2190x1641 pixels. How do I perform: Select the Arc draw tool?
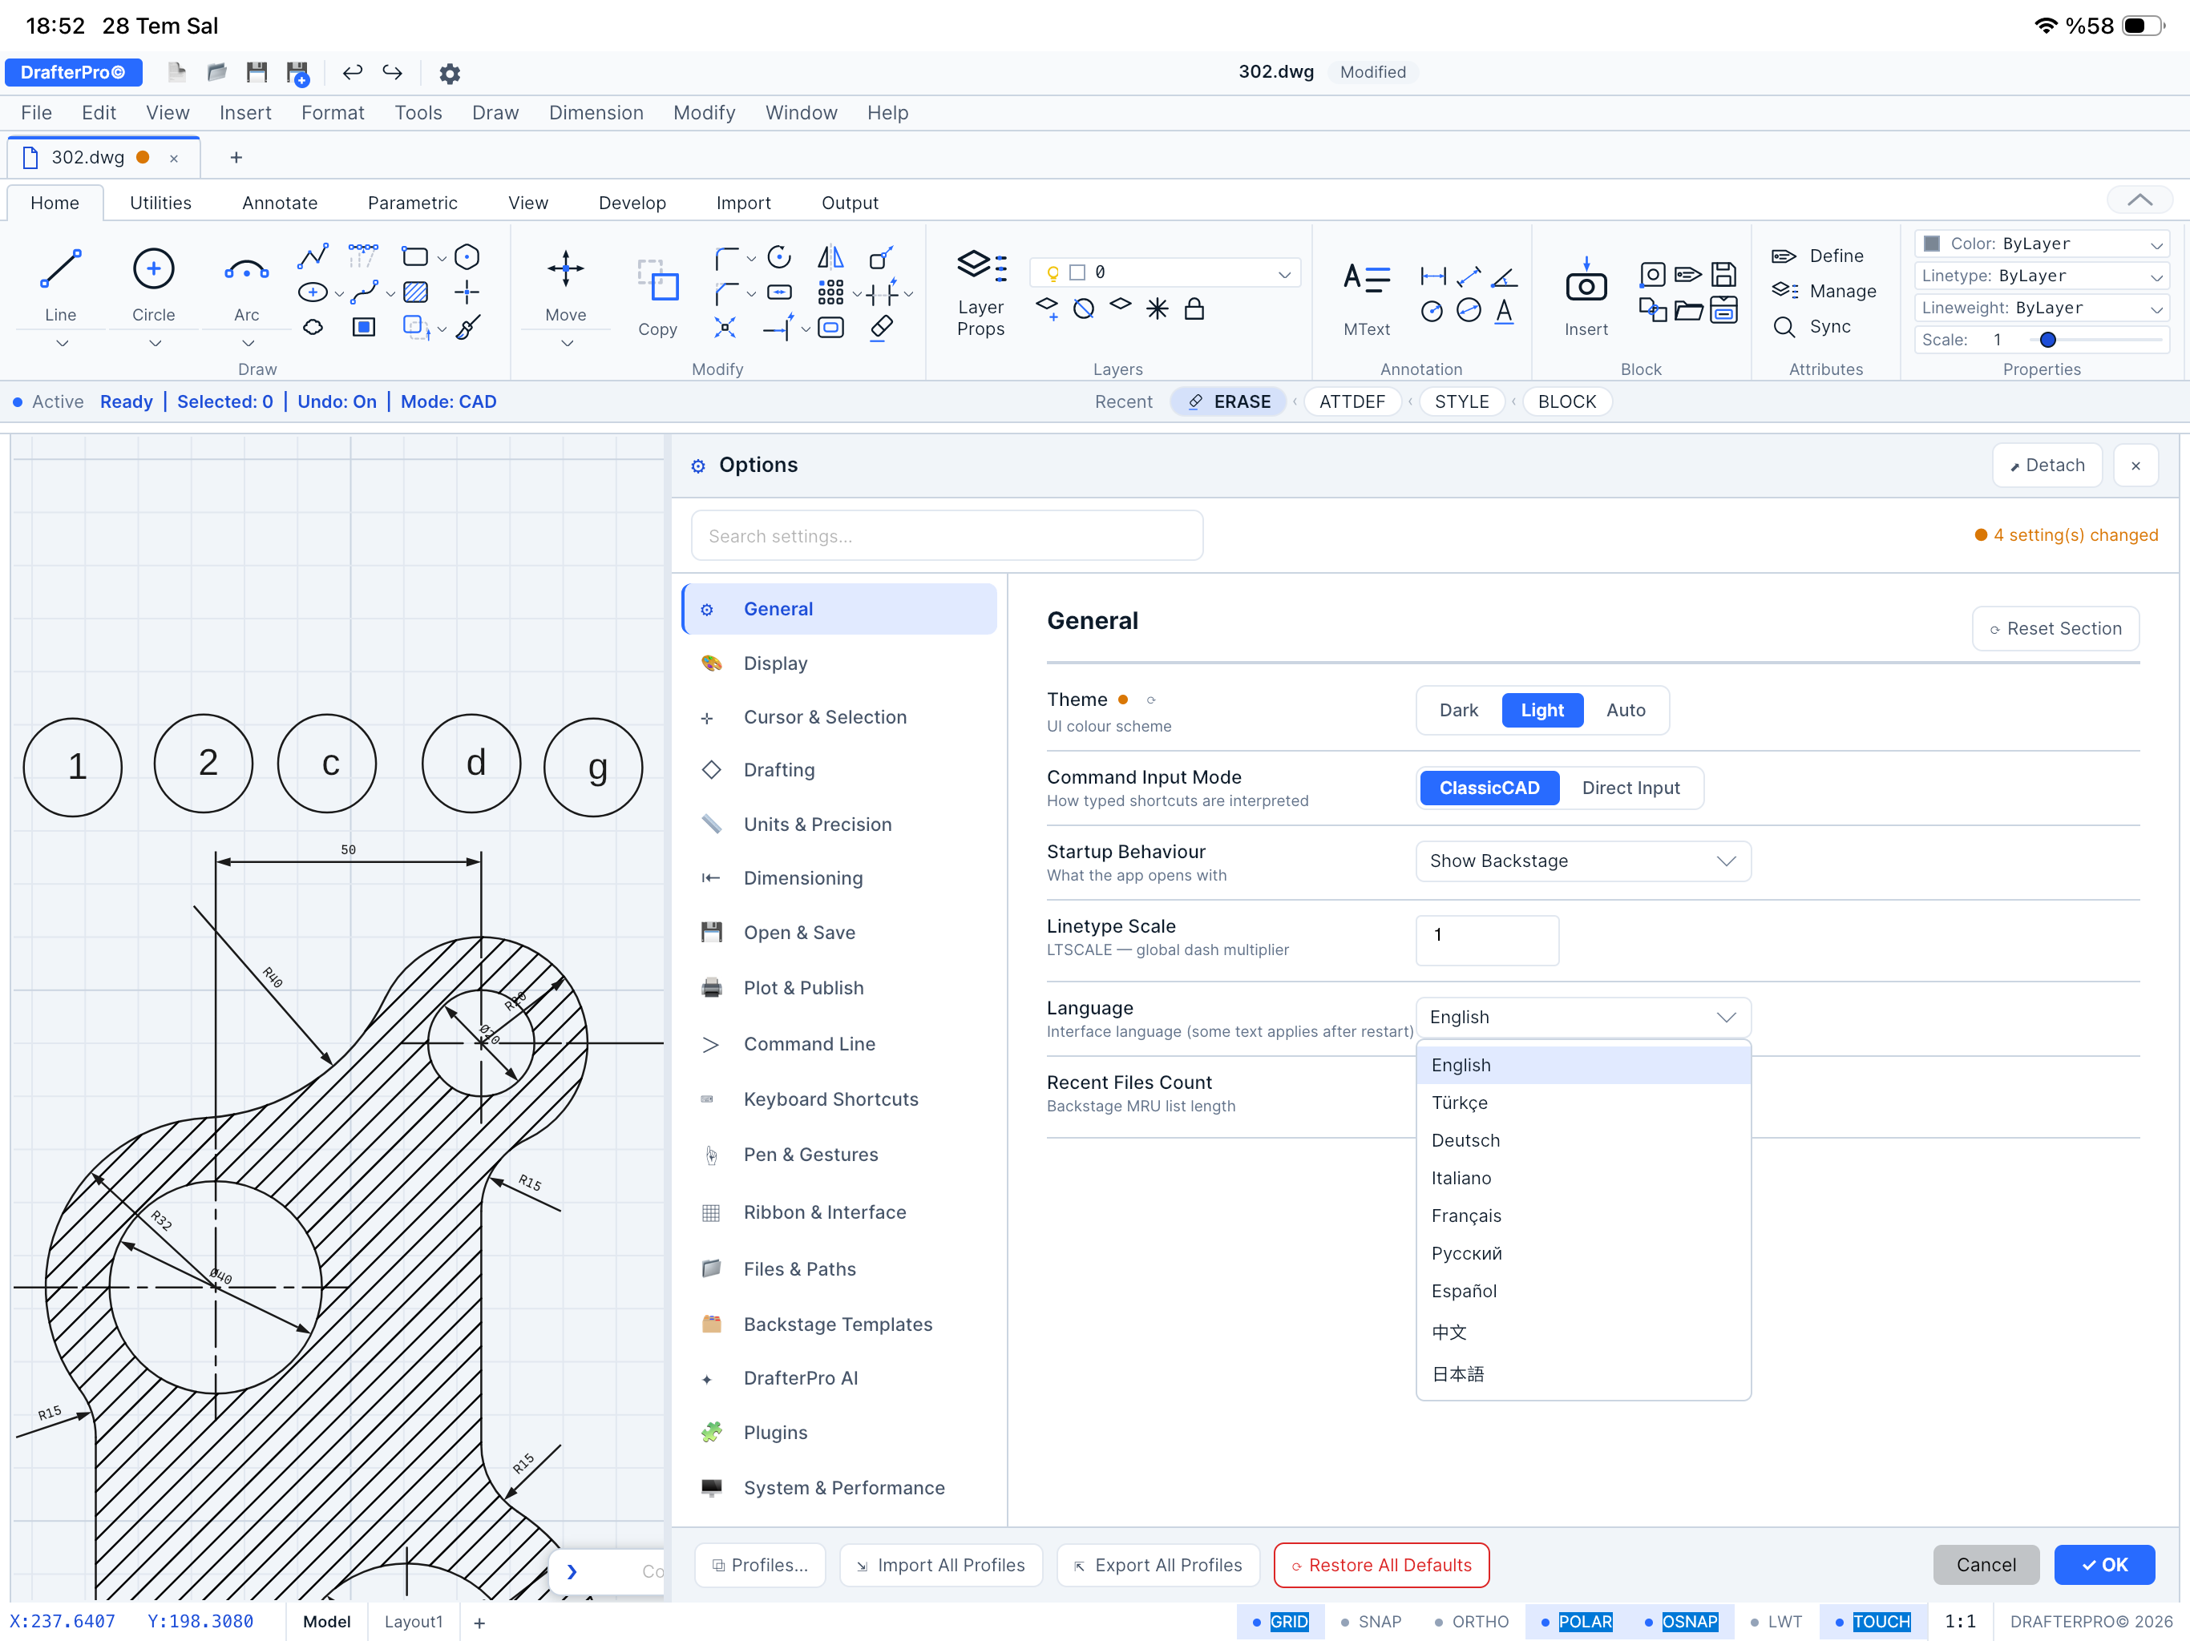coord(247,284)
